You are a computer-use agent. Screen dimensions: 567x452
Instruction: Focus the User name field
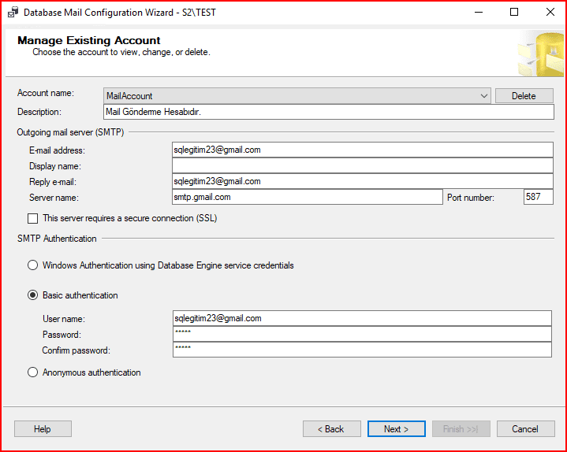(361, 318)
